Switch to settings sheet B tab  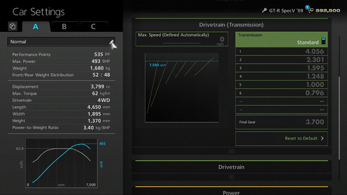[64, 26]
